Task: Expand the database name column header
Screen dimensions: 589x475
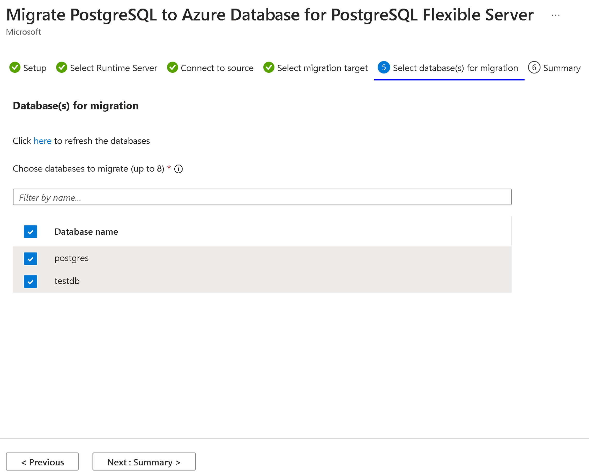Action: point(86,232)
